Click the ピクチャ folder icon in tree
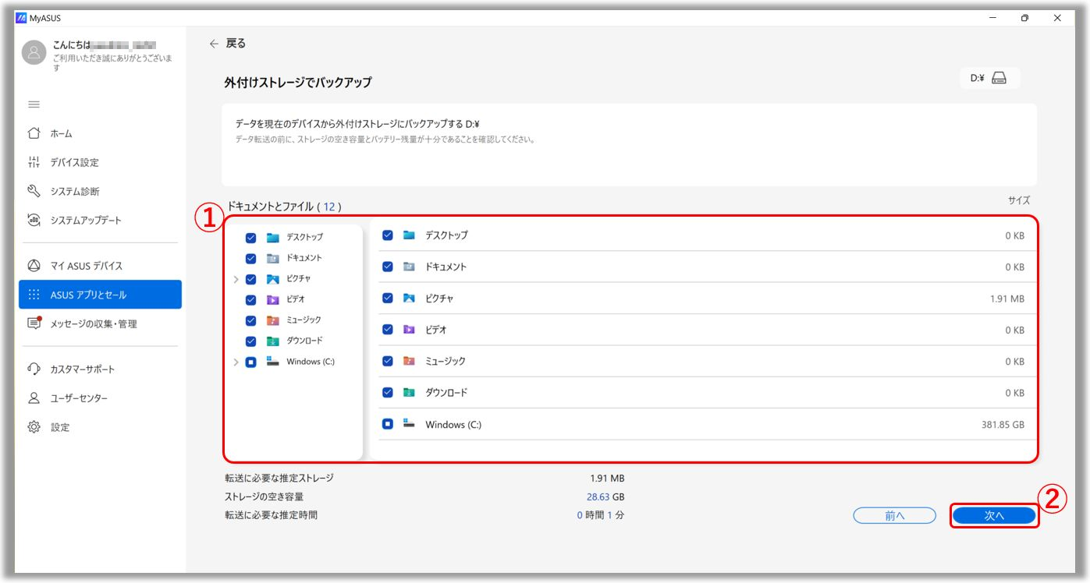1090x583 pixels. tap(272, 279)
